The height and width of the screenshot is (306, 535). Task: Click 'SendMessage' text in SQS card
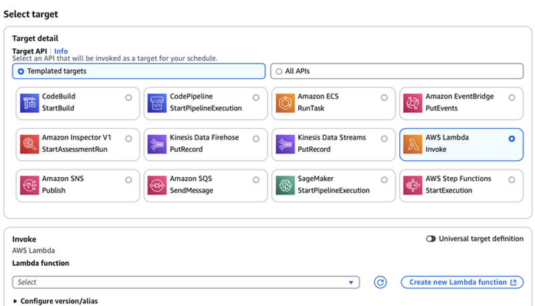coord(191,190)
